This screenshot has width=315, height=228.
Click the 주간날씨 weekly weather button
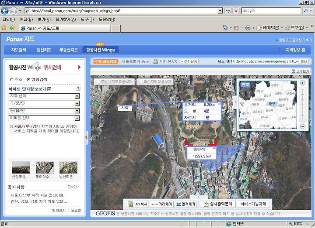(189, 61)
